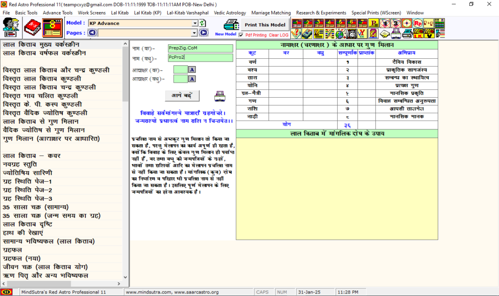
Task: Click the नाम (वर) name field
Action: click(200, 48)
